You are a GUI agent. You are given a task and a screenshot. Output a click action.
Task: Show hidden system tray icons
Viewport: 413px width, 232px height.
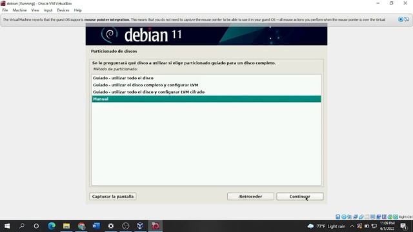click(352, 226)
